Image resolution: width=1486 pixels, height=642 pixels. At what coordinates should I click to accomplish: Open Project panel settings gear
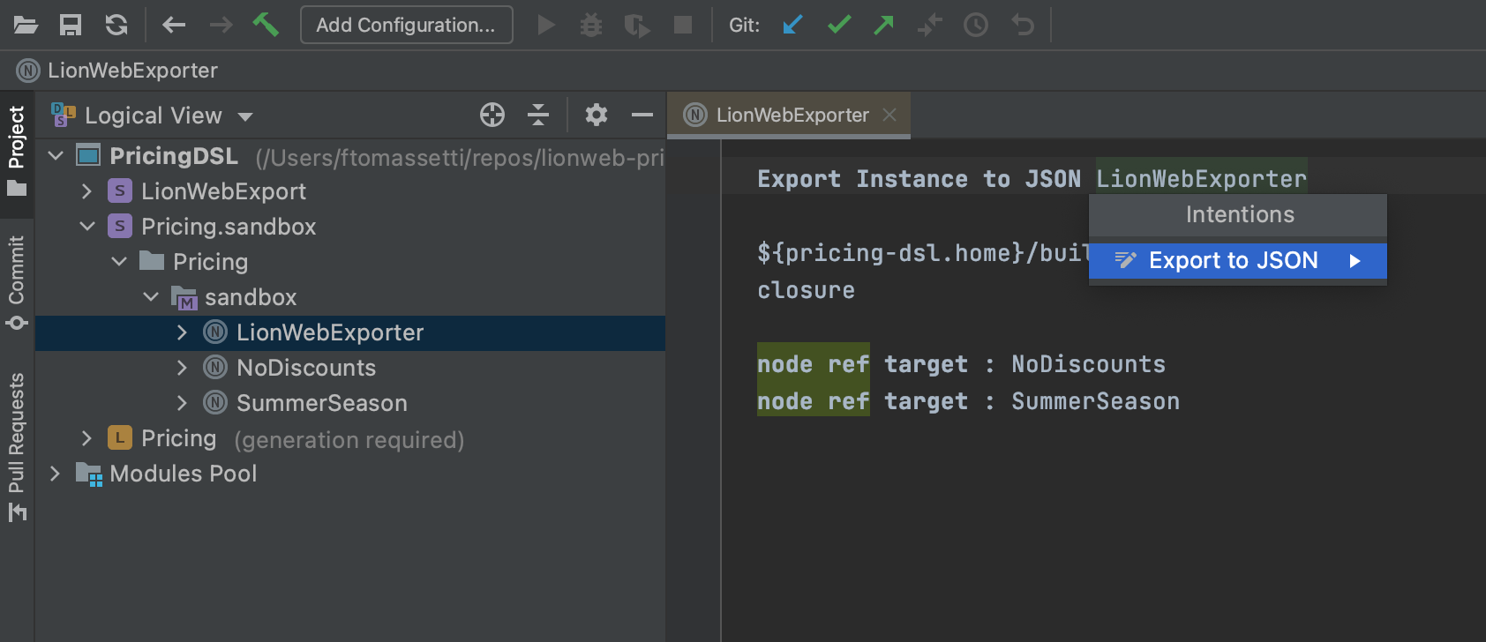point(597,115)
